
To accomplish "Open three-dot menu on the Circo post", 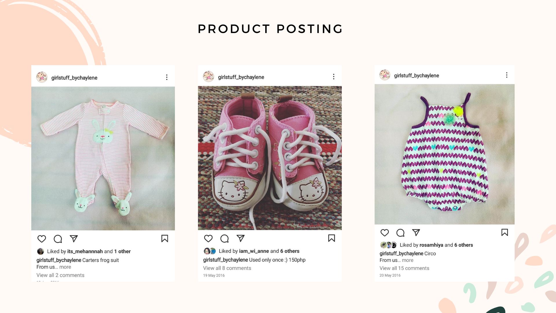I will [x=507, y=75].
